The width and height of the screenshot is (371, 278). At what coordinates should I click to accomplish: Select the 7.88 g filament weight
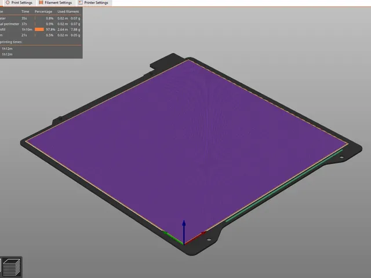(75, 30)
